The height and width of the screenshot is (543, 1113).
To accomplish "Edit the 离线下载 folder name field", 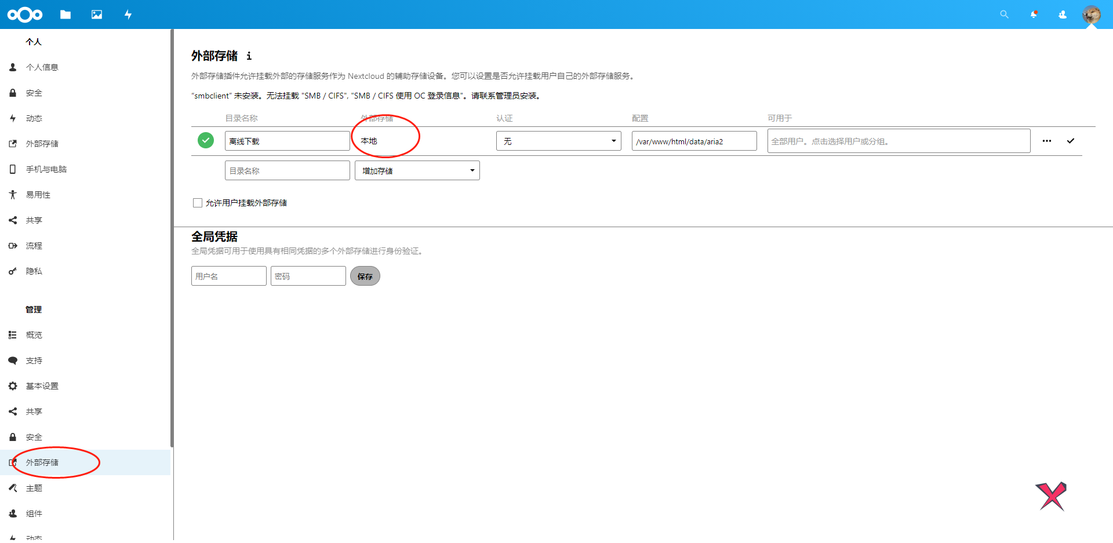I will point(288,141).
